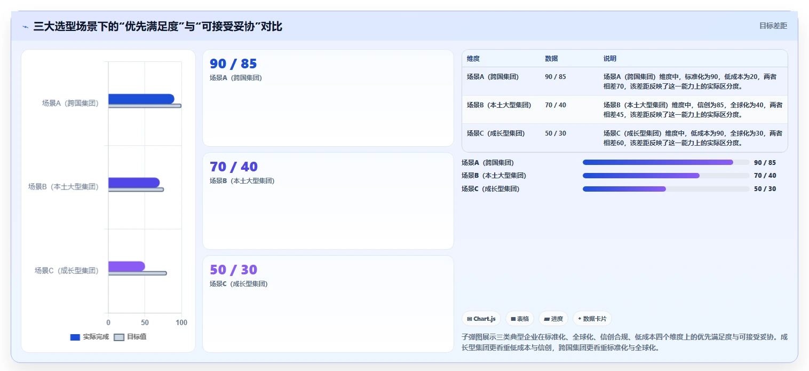Click the indigo 场景B actual bar in chart

pyautogui.click(x=134, y=183)
